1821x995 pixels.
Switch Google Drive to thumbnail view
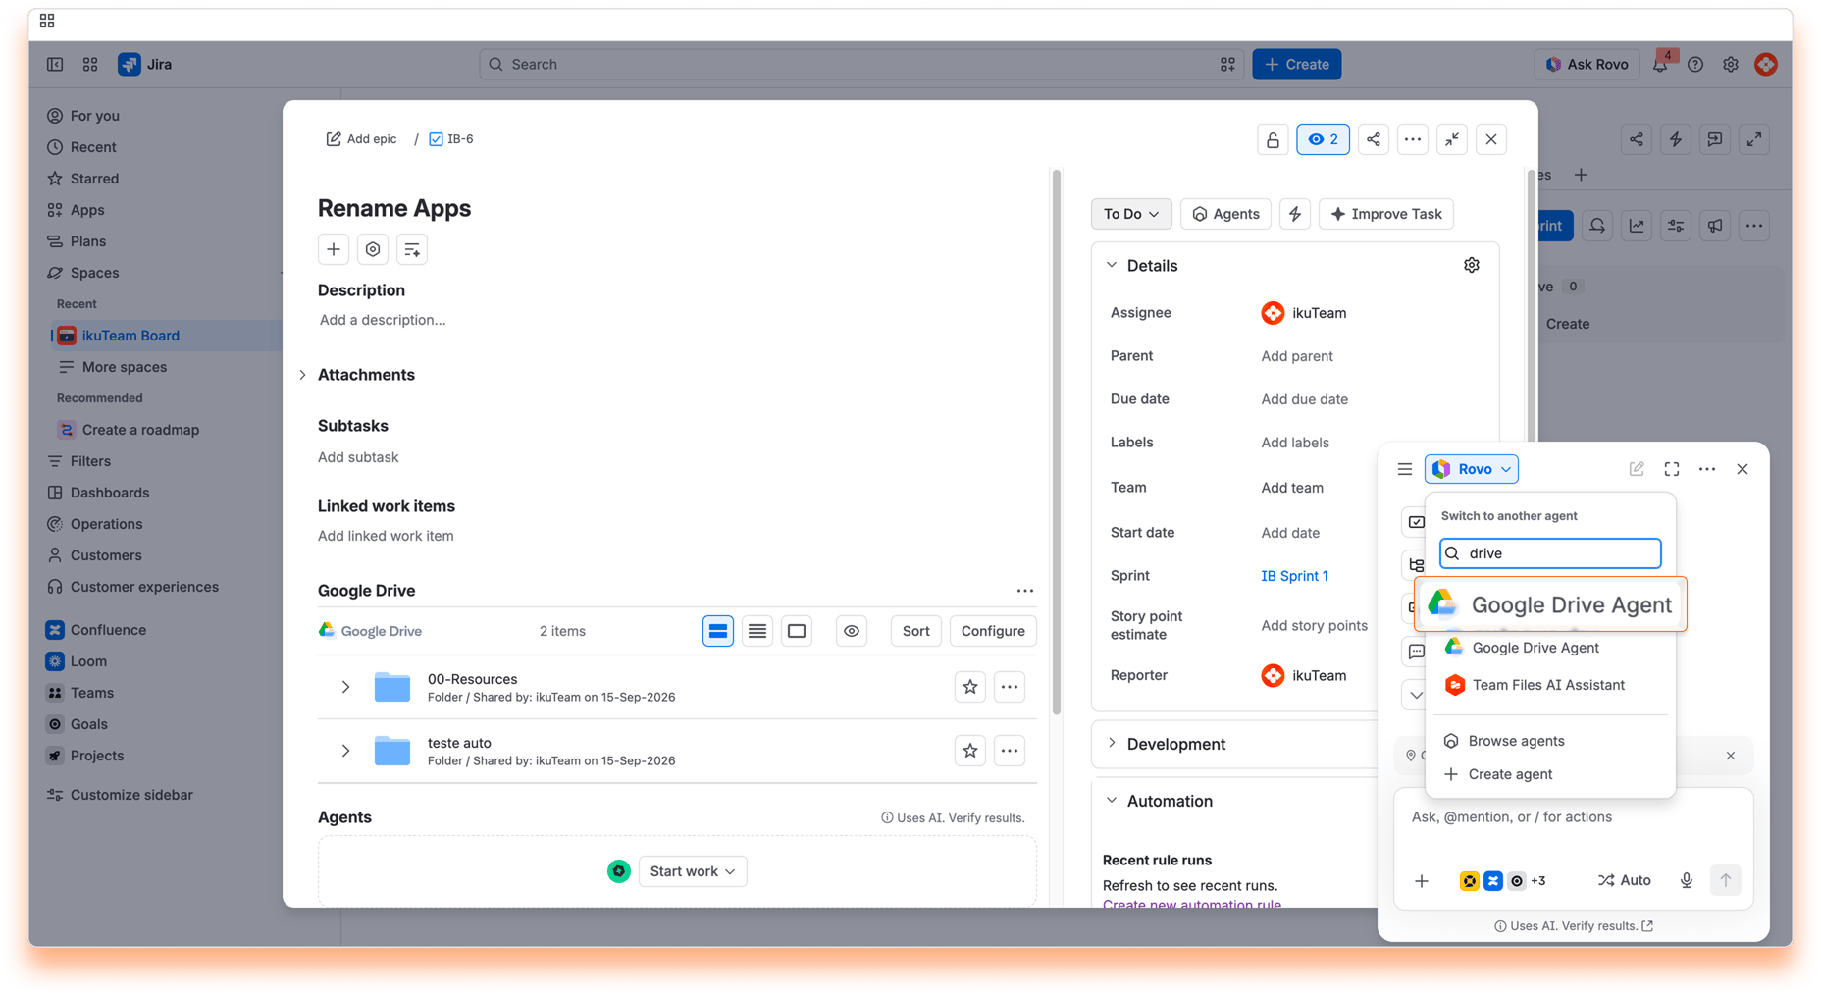[797, 631]
